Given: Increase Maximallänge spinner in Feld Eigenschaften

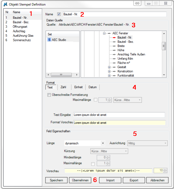Looking at the screenshot, I should click(108, 162).
